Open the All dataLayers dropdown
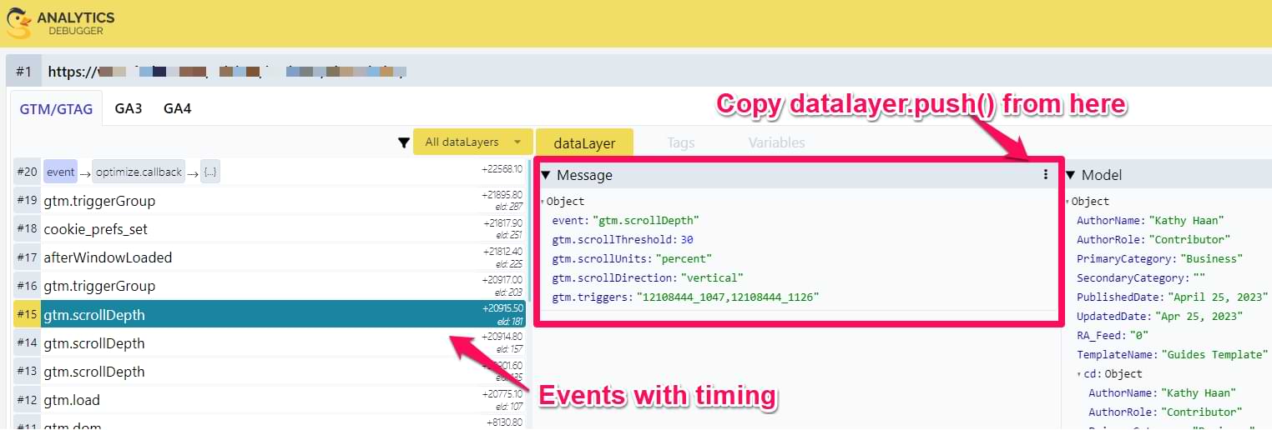 click(472, 142)
